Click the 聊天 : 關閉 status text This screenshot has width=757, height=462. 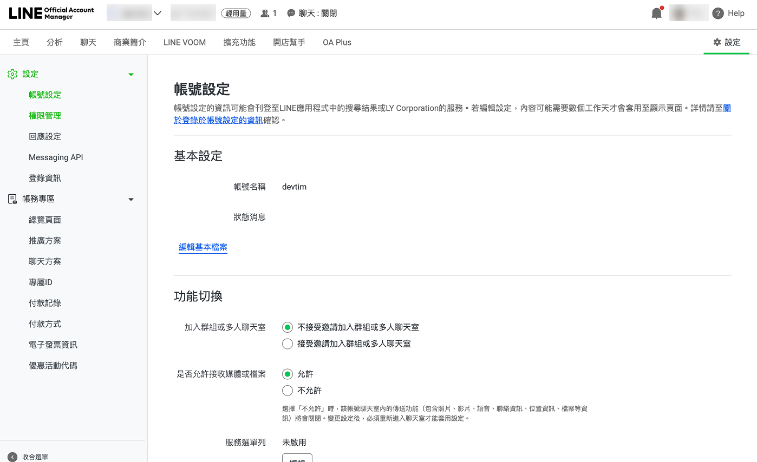coord(318,14)
